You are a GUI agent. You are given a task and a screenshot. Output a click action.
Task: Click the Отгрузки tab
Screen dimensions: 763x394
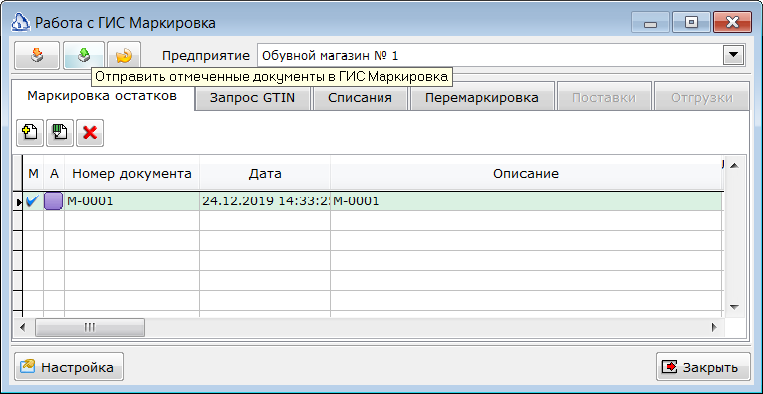point(702,97)
